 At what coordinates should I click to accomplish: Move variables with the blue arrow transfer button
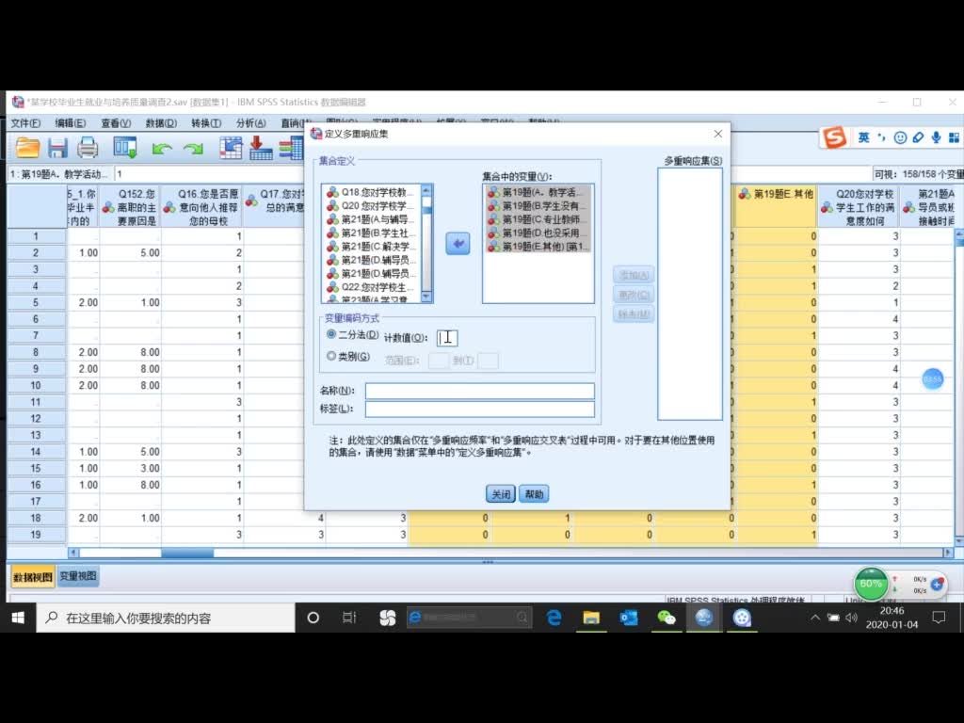coord(457,243)
